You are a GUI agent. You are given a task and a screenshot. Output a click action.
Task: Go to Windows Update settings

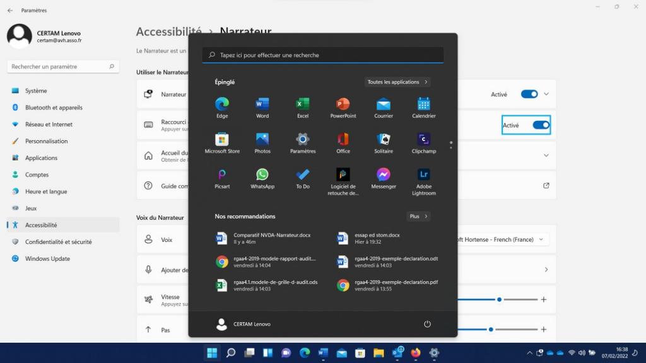click(x=63, y=259)
